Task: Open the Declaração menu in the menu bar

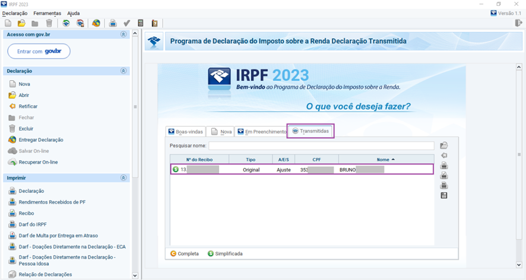Action: [x=15, y=14]
